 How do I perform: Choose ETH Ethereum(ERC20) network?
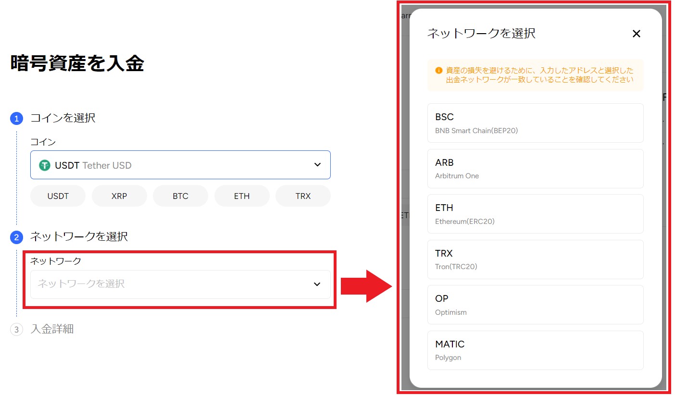(x=535, y=214)
